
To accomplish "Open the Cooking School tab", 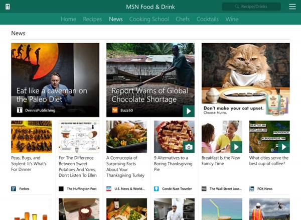I will tap(149, 19).
